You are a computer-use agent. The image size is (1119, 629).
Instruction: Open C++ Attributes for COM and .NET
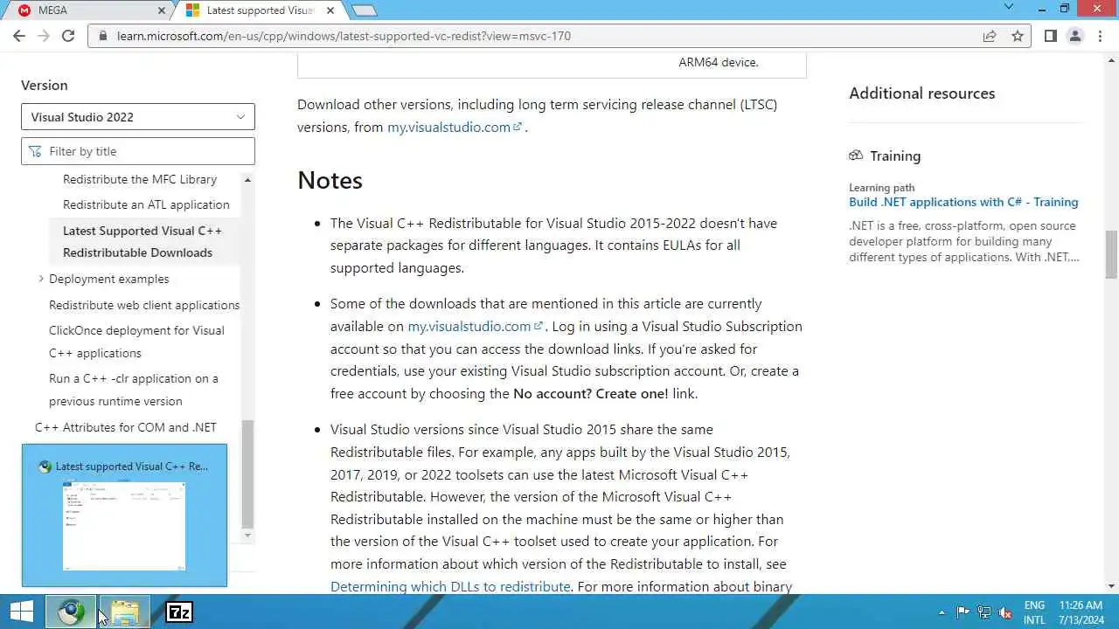coord(126,427)
